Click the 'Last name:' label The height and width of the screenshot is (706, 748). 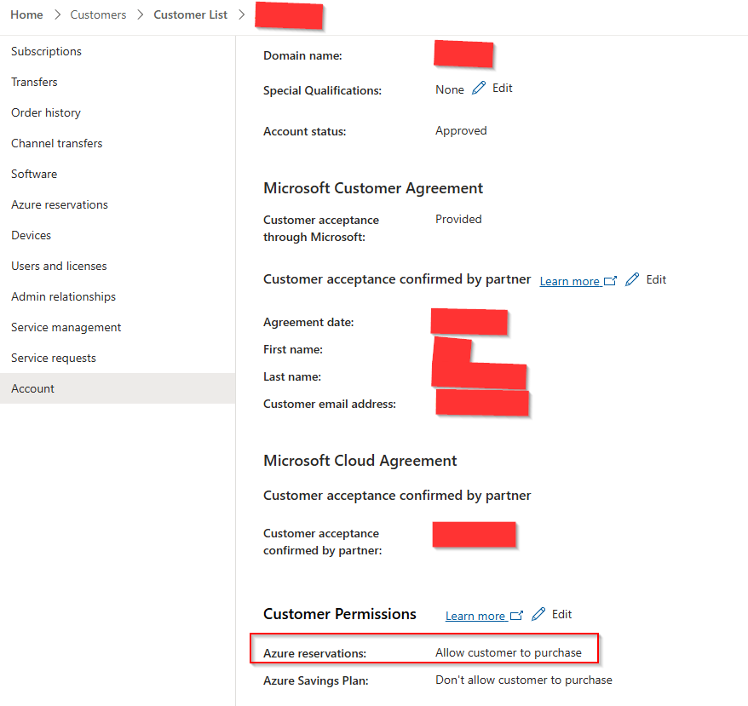(x=292, y=377)
